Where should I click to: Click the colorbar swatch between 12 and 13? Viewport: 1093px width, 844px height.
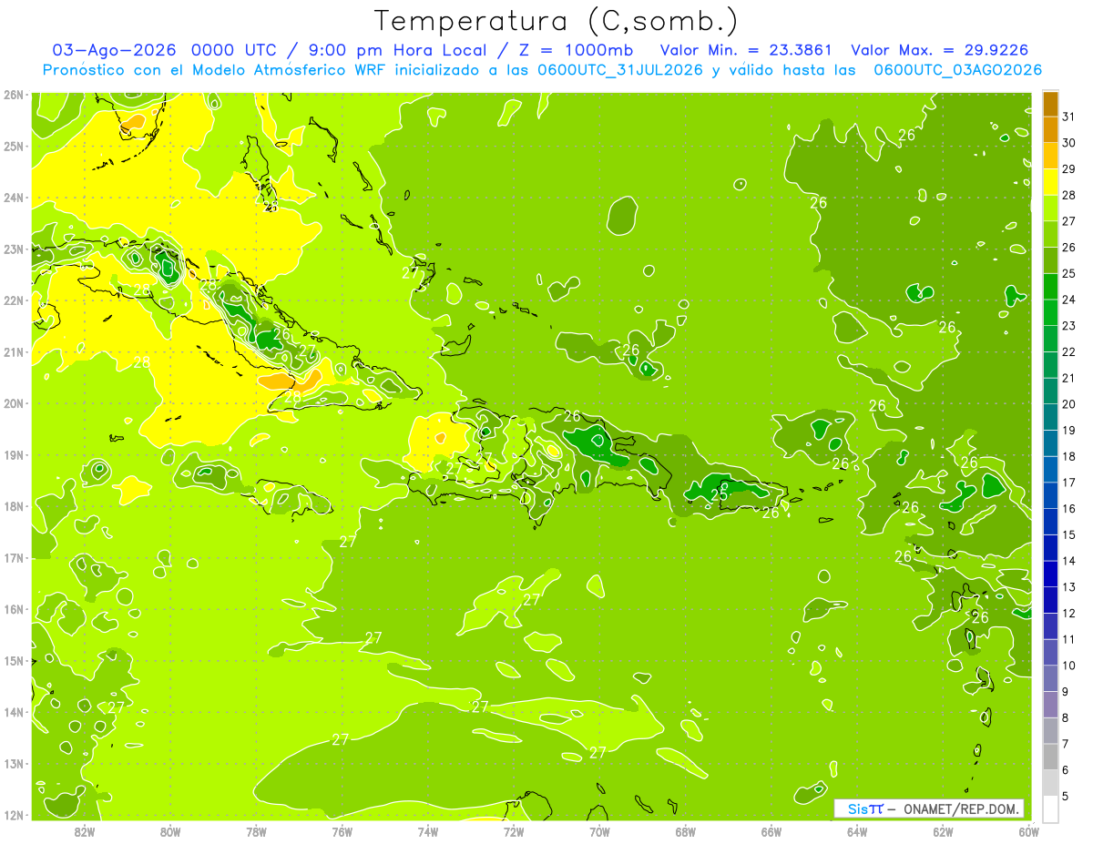point(1050,600)
